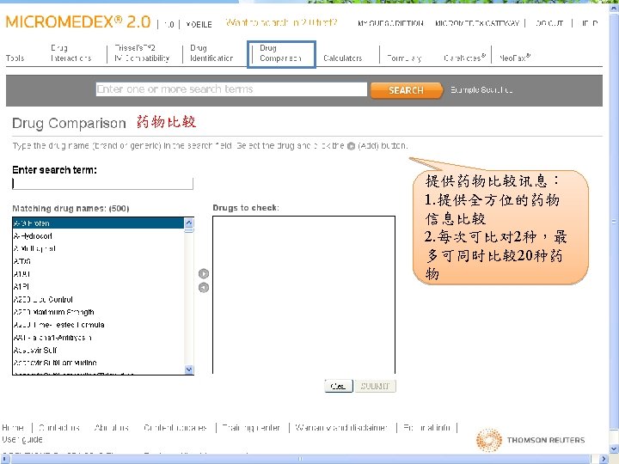The image size is (619, 464).
Task: Click the page horizontal scrollbar right arrow
Action: (604, 459)
